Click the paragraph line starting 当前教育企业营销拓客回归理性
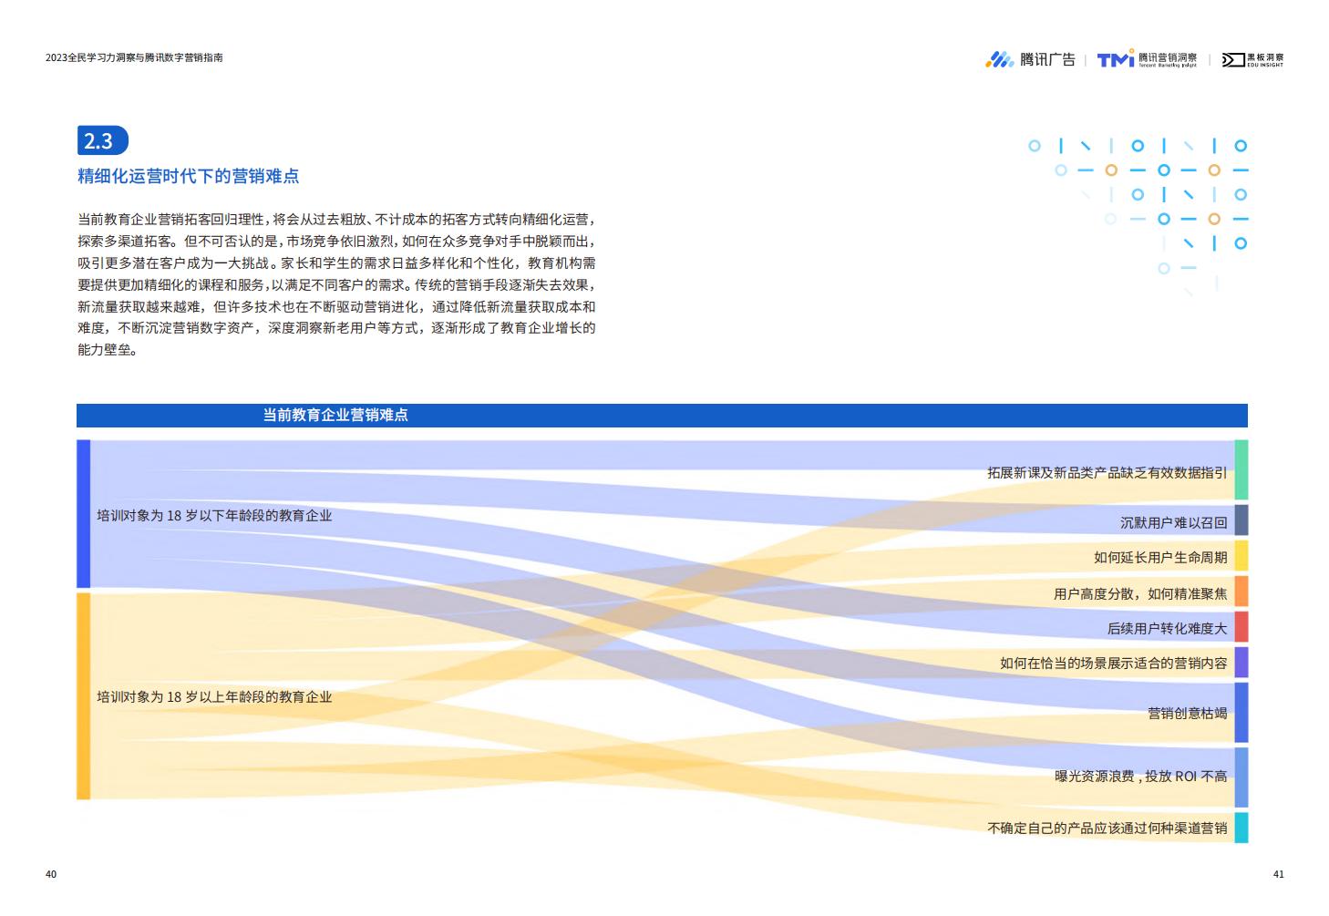Viewport: 1329px width, 916px height. 336,220
